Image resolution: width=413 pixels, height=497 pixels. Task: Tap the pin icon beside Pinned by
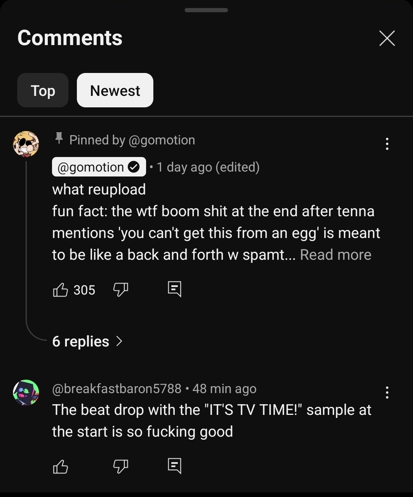point(59,138)
